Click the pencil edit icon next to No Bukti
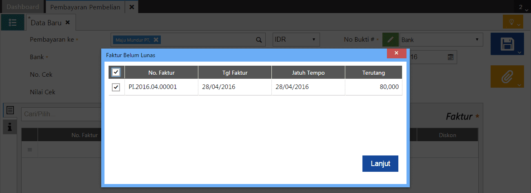 (390, 40)
